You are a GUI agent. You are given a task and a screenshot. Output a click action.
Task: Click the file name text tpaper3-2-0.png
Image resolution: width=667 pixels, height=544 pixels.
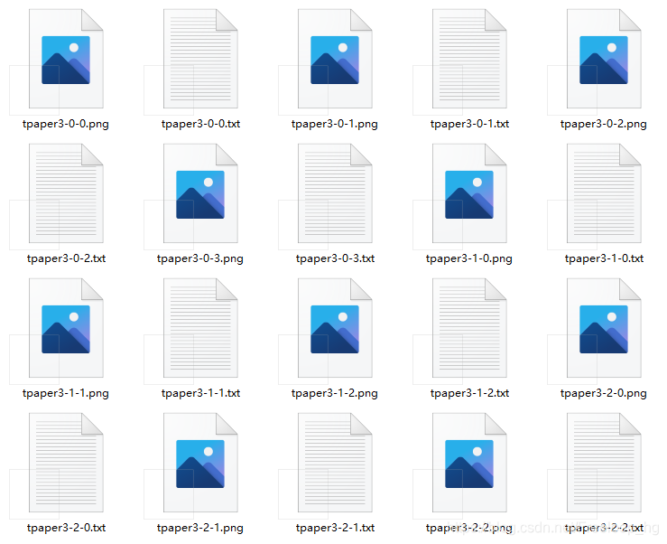pos(603,394)
